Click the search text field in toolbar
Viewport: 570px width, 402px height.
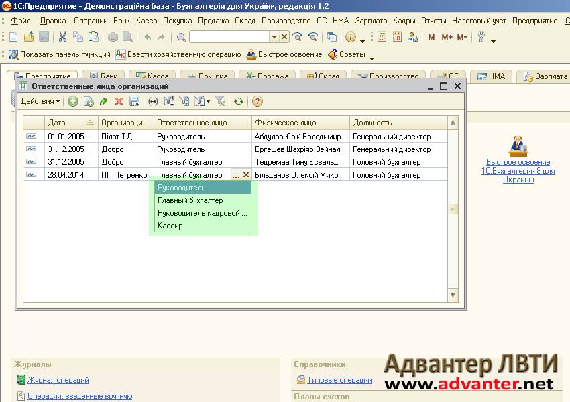point(229,37)
